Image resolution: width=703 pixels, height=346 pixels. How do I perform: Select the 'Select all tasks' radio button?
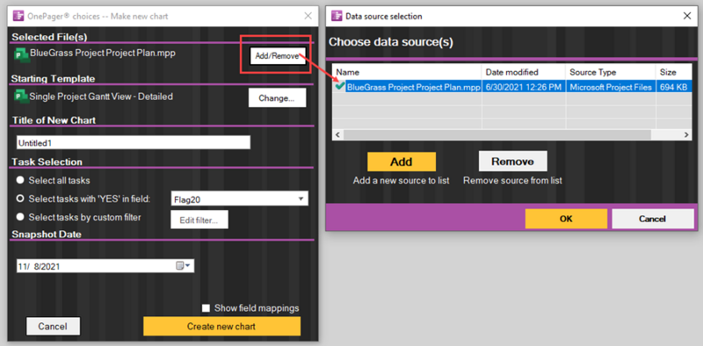pyautogui.click(x=19, y=181)
